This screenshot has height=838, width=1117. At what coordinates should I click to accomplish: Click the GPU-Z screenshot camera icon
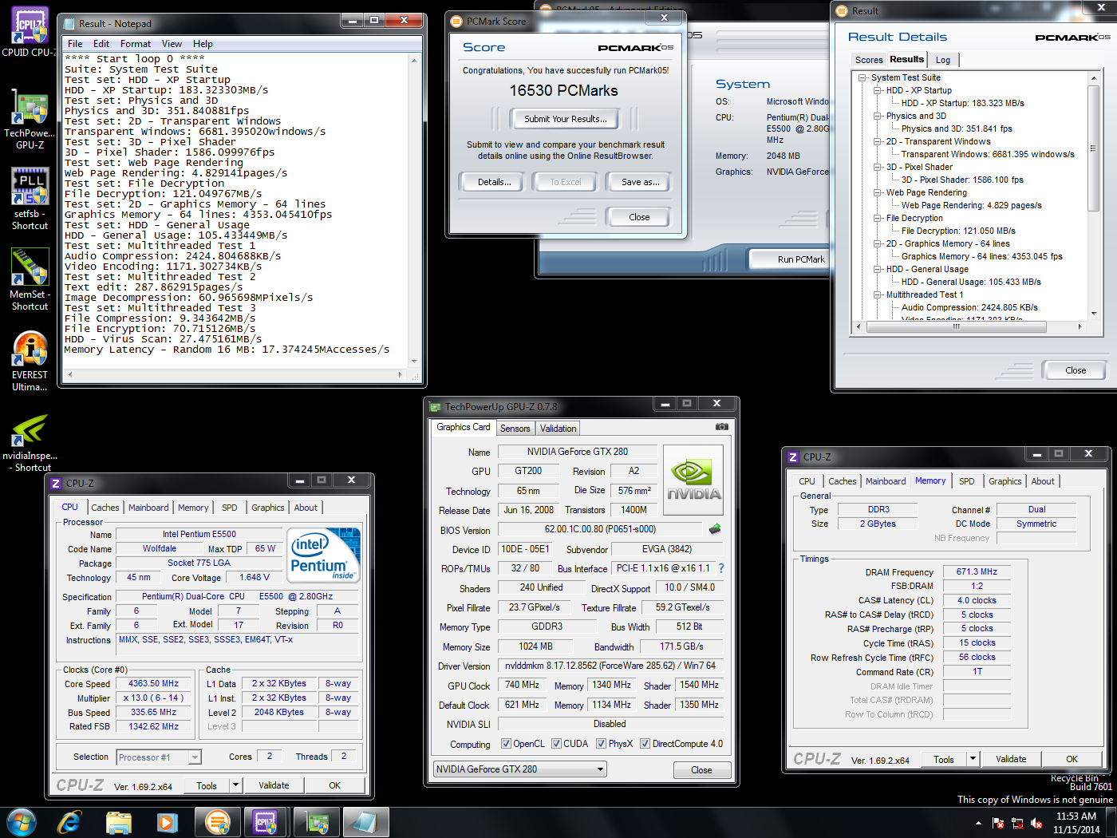click(x=722, y=427)
